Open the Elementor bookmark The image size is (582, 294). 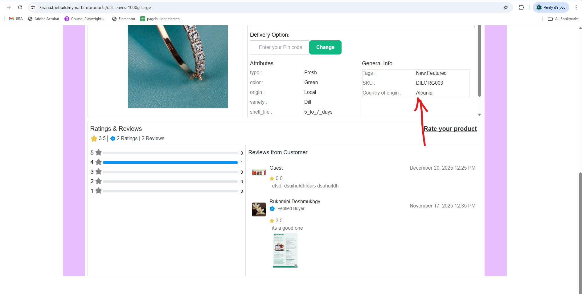(x=124, y=19)
